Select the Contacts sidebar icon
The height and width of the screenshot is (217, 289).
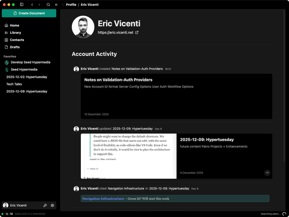(6, 40)
